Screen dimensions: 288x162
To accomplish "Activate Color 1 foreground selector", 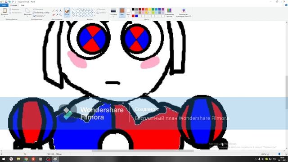I will click(x=122, y=12).
